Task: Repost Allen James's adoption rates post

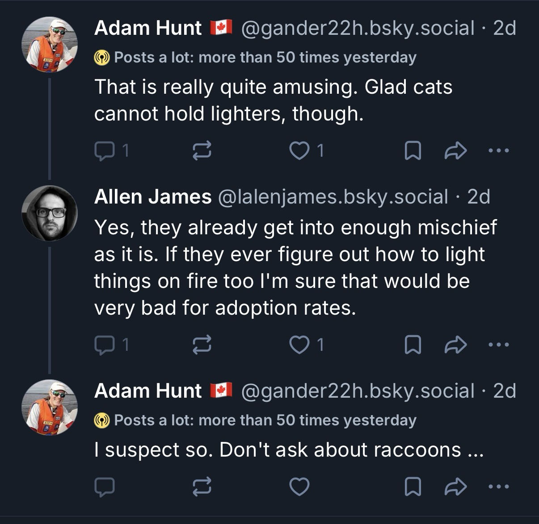Action: (x=202, y=345)
